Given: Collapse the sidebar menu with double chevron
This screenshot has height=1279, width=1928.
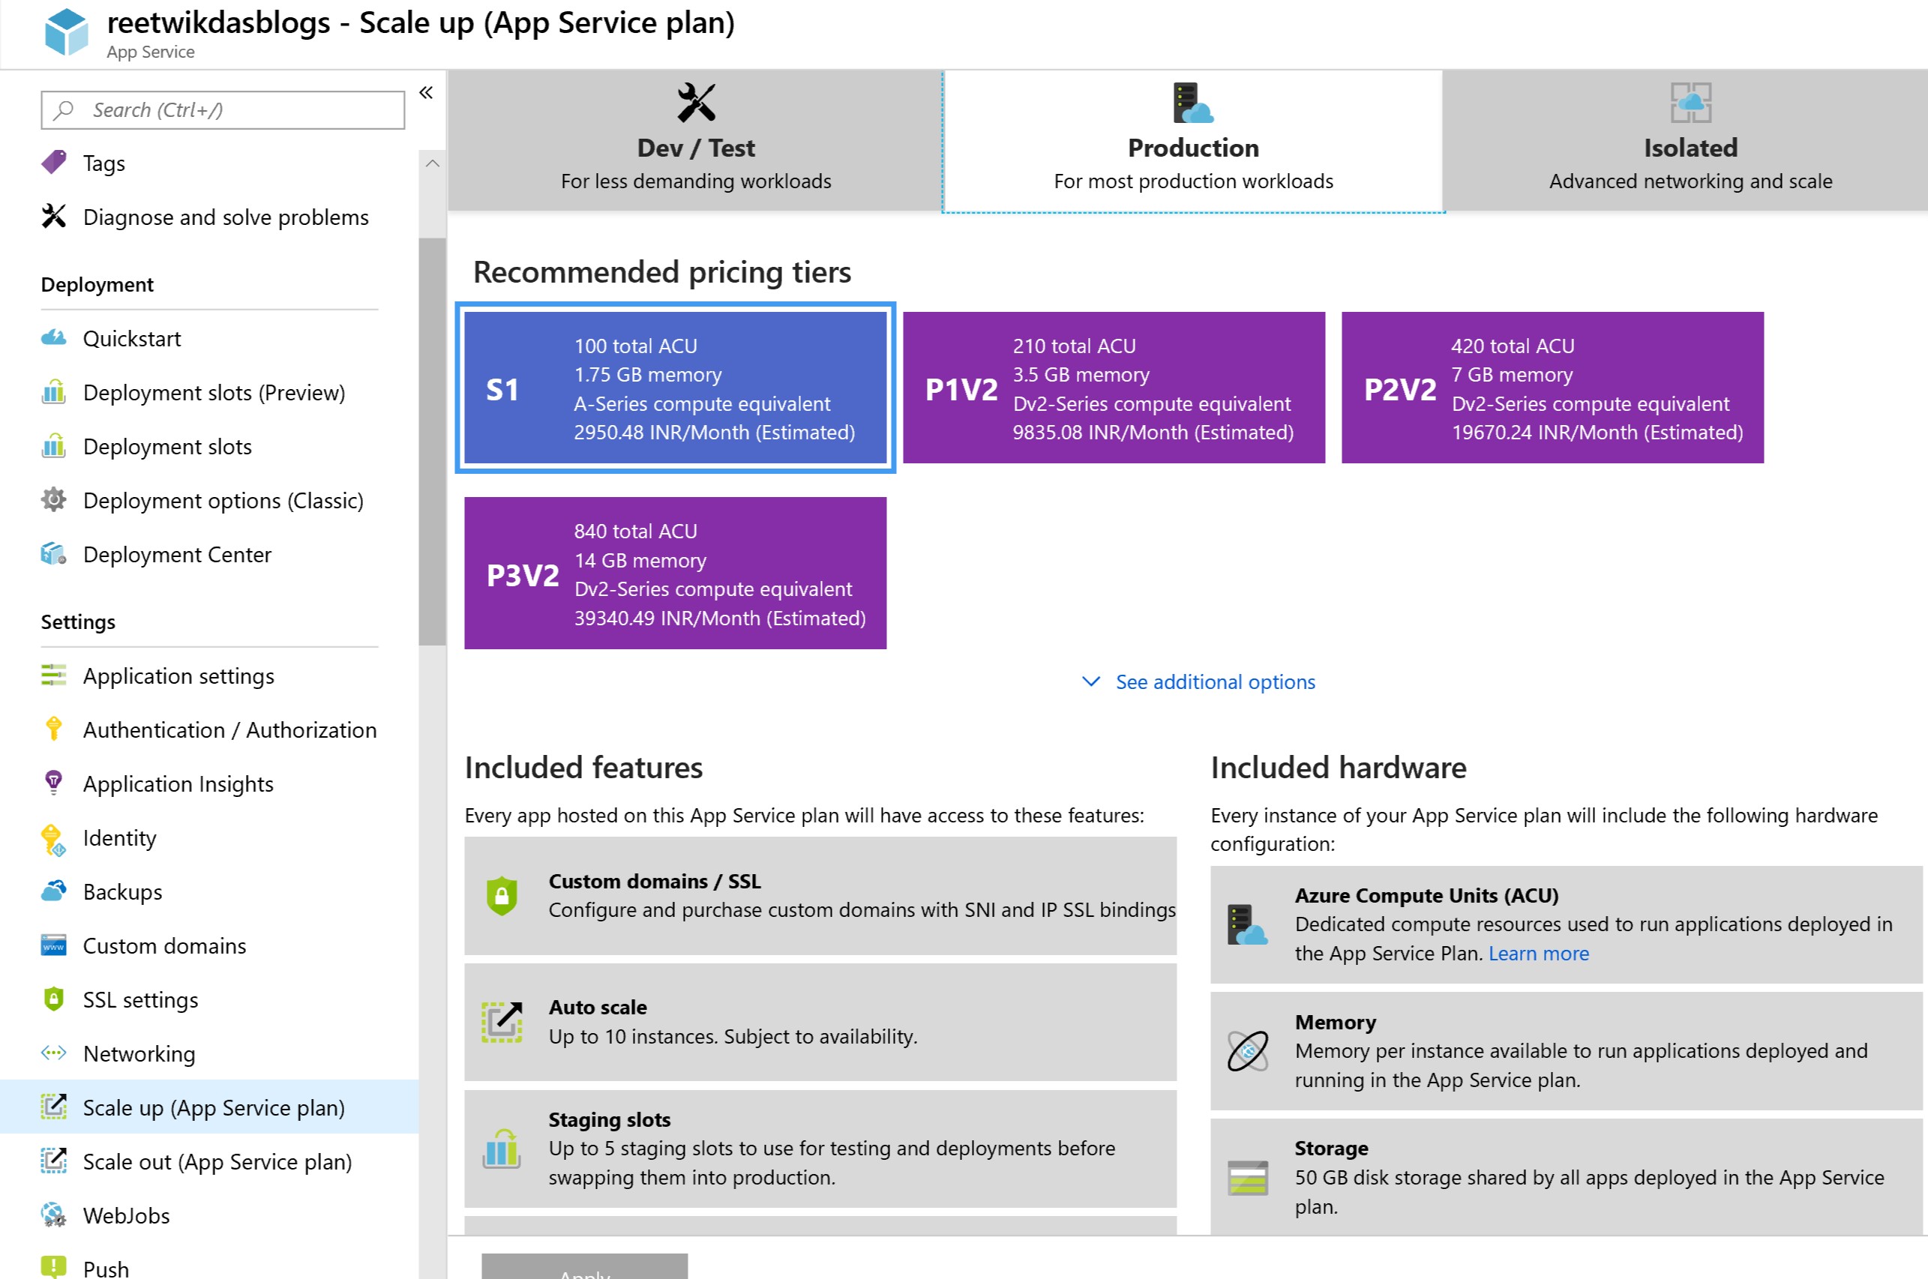Looking at the screenshot, I should pos(426,93).
